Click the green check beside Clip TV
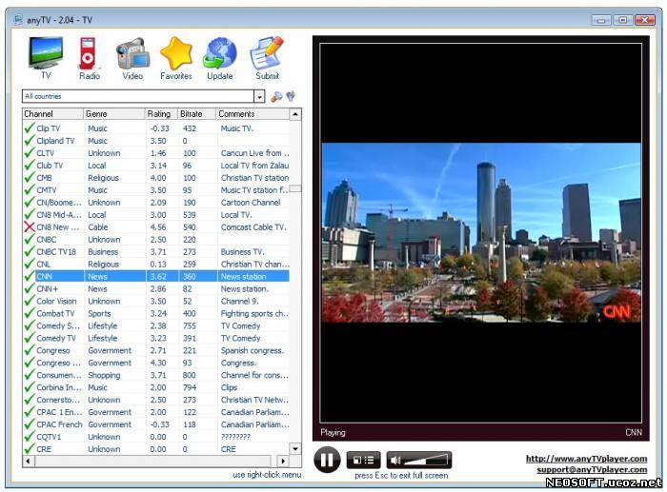Viewport: 667px width, 492px height. tap(30, 128)
